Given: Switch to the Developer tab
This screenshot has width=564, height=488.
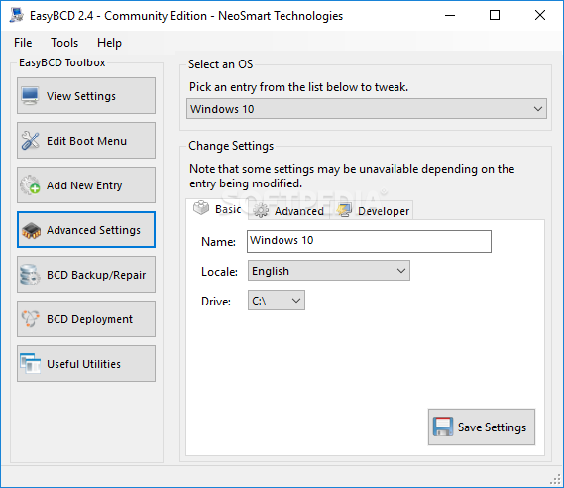Looking at the screenshot, I should pos(373,211).
